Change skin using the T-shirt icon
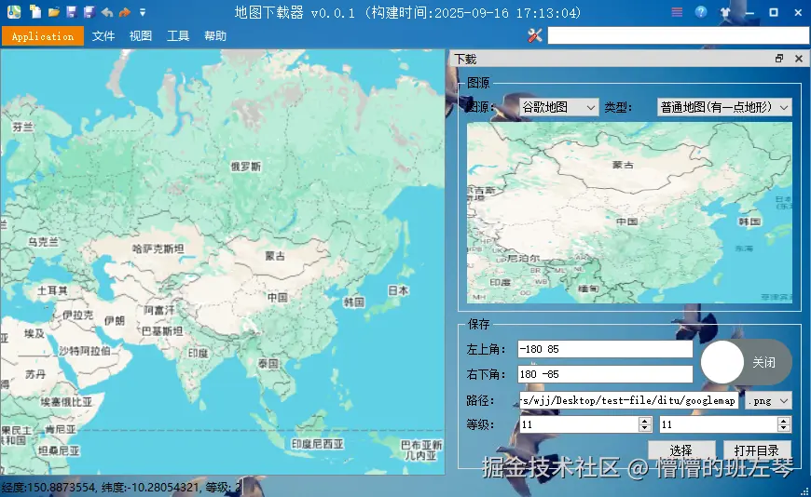Viewport: 811px width, 497px height. point(725,12)
